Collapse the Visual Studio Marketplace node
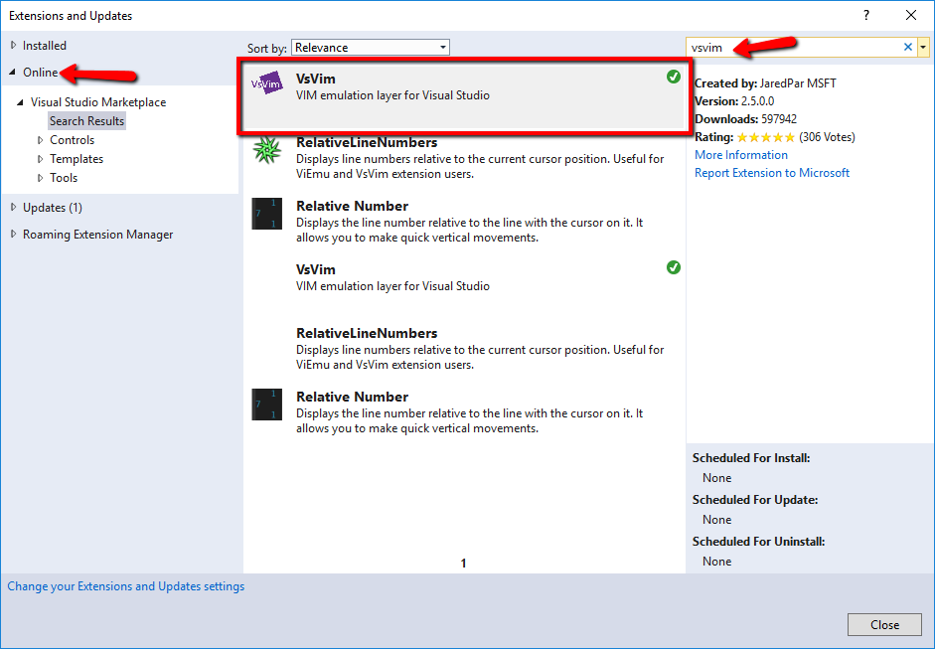Viewport: 935px width, 649px height. [x=20, y=102]
